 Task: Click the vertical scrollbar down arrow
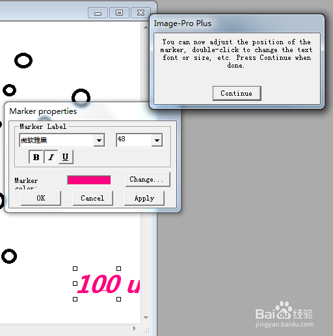click(146, 318)
